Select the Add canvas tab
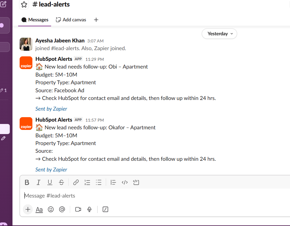 pos(71,20)
